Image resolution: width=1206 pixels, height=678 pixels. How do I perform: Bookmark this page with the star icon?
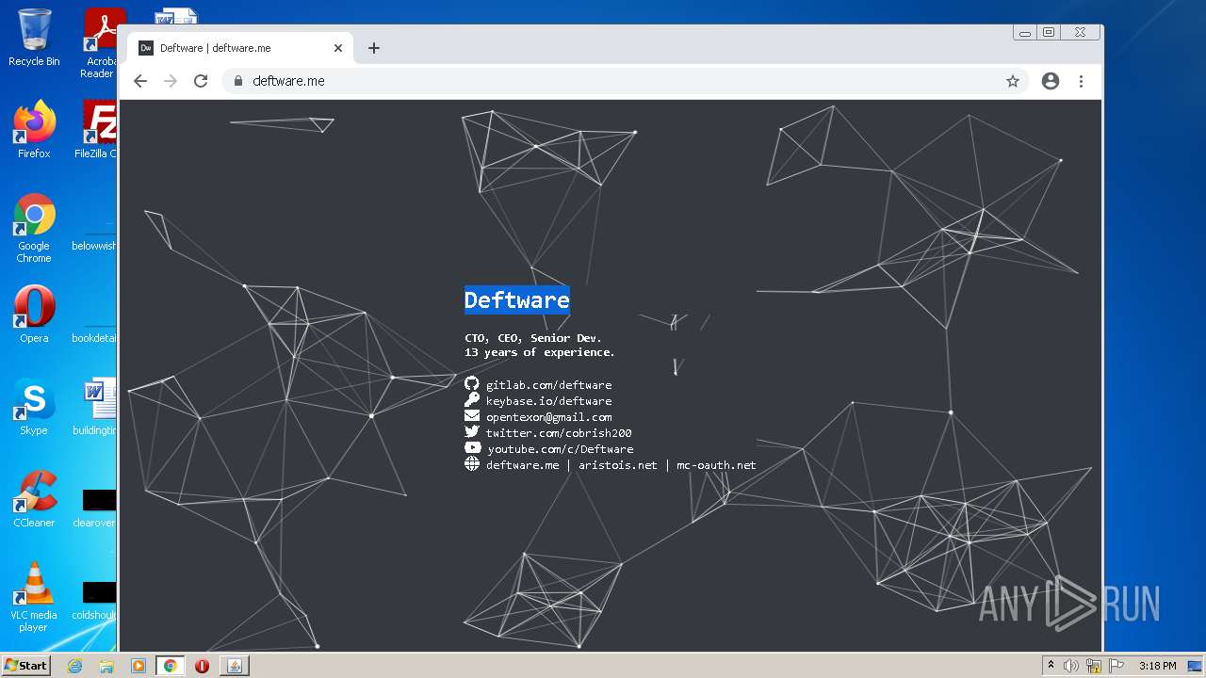click(1013, 81)
